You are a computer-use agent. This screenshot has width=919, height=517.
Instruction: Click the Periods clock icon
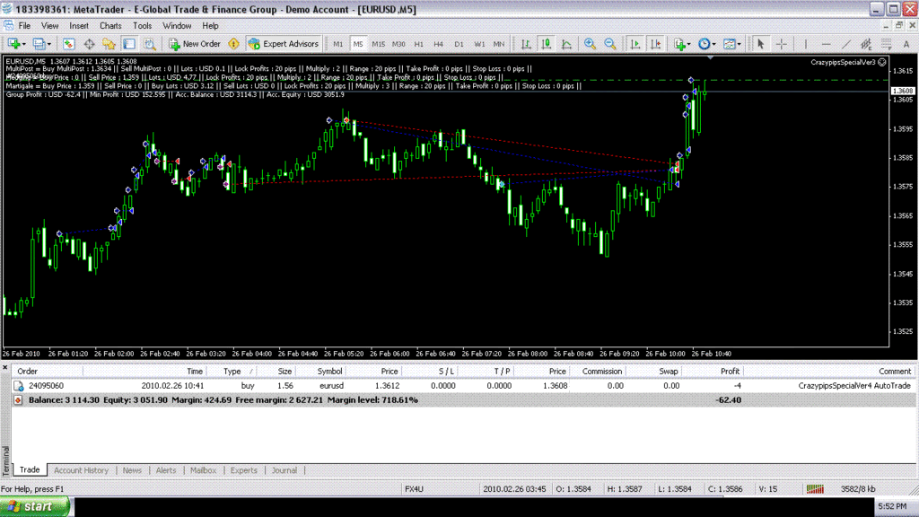(704, 44)
